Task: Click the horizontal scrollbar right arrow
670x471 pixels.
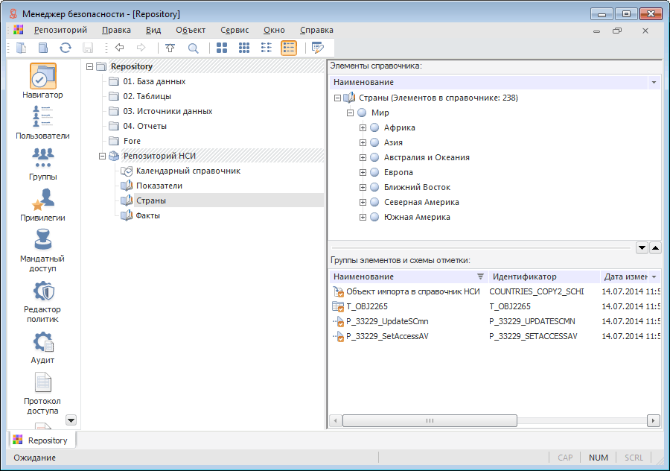Action: 653,420
